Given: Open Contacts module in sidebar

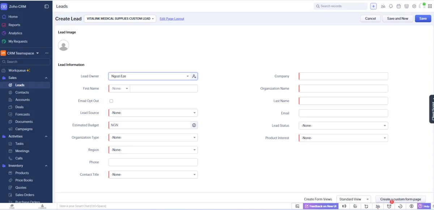Looking at the screenshot, I should tap(22, 93).
